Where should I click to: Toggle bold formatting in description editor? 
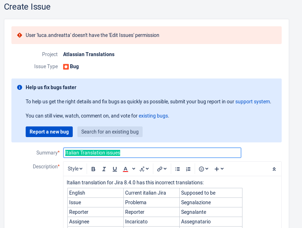tap(93, 169)
